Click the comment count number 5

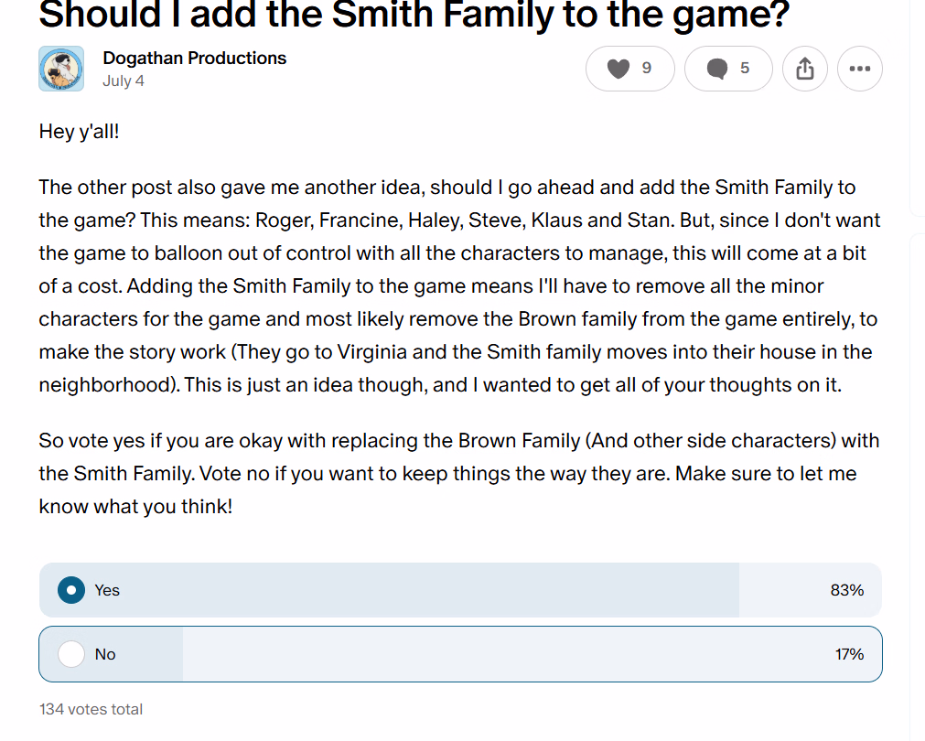pyautogui.click(x=745, y=68)
